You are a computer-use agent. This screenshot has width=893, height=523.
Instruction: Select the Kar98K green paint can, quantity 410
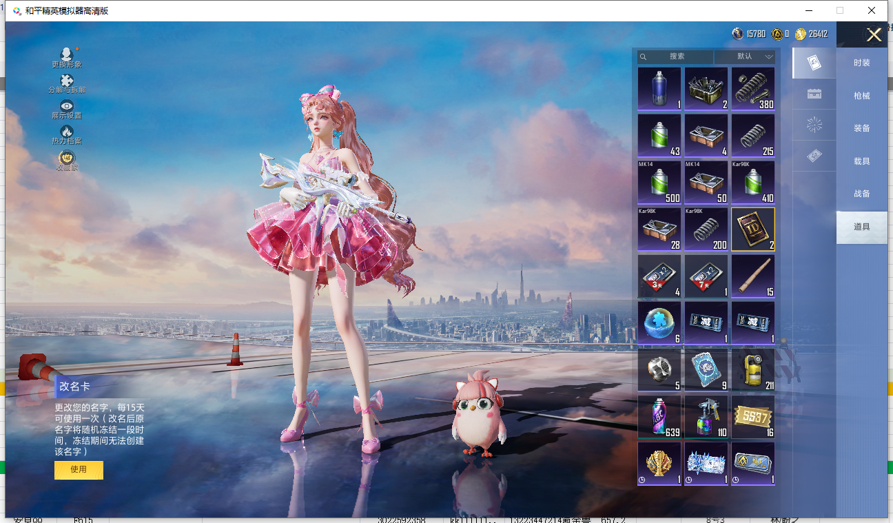[753, 183]
